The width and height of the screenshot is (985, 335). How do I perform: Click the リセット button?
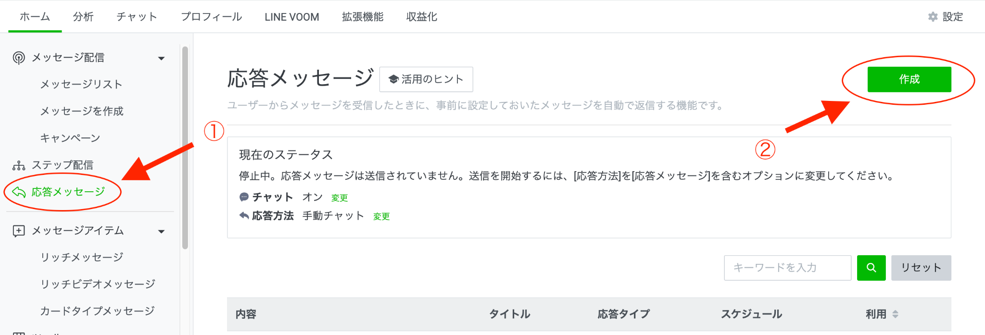[x=921, y=268]
